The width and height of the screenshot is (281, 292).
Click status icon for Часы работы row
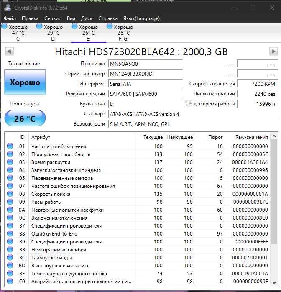pyautogui.click(x=10, y=202)
